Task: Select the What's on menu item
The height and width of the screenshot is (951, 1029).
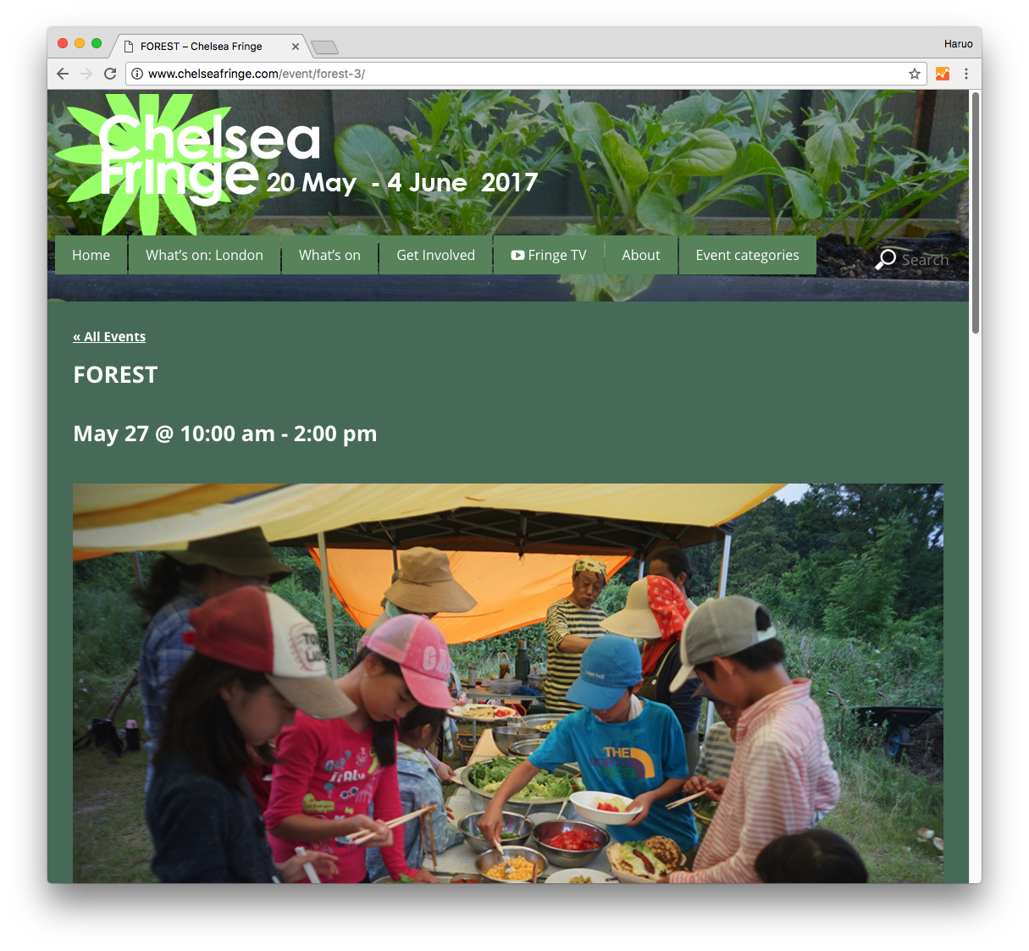Action: [329, 255]
